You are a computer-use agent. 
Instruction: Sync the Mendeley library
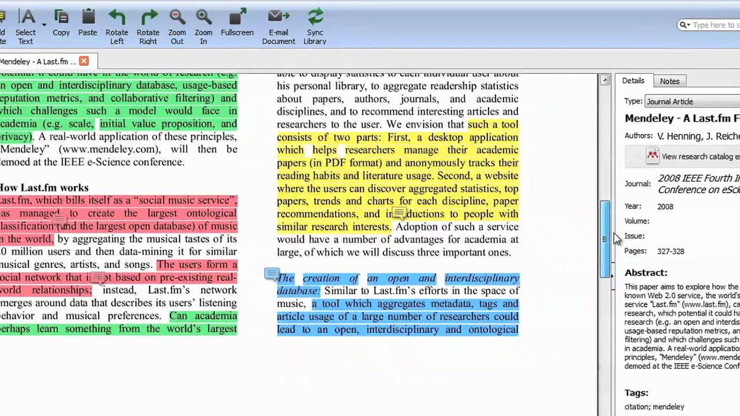tap(315, 27)
